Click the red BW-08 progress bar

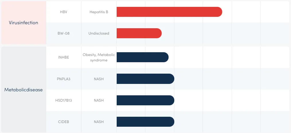coord(139,33)
